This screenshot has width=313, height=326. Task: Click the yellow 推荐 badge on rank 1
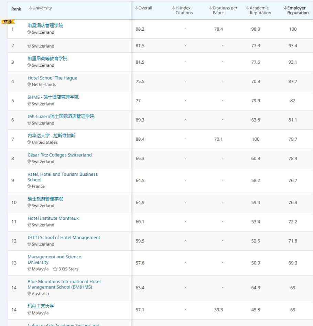[8, 22]
